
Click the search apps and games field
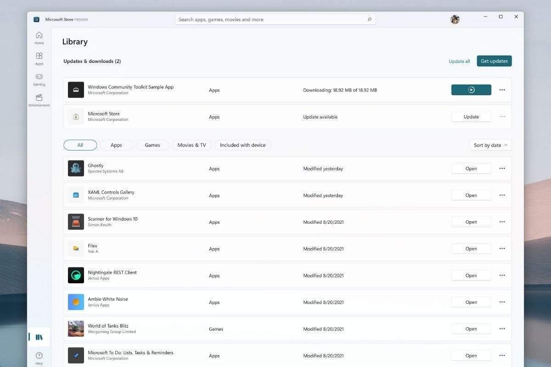click(x=275, y=19)
